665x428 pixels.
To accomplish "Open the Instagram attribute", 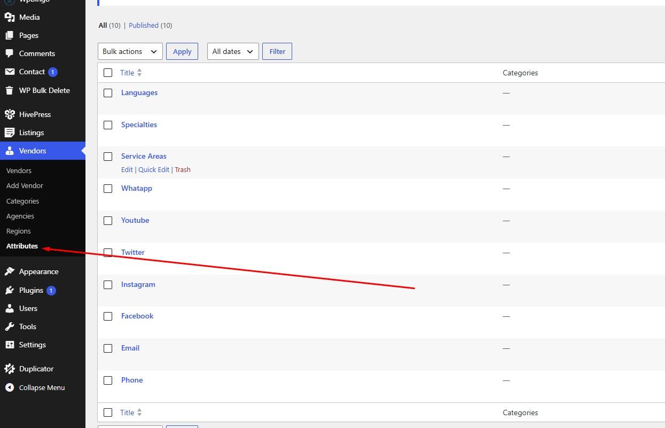I will coord(138,284).
